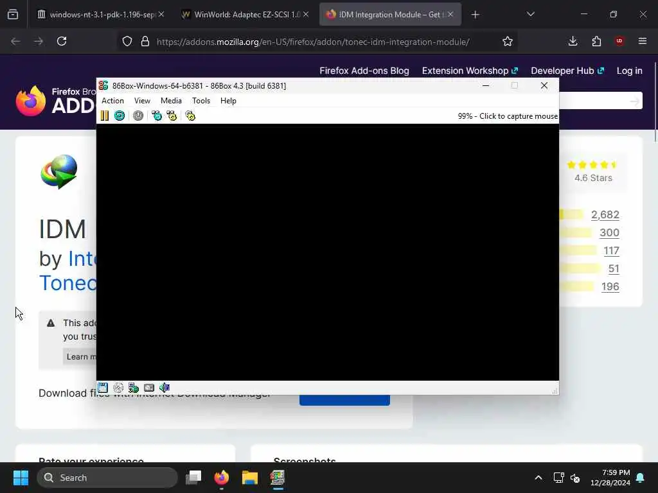Send Ctrl+Alt+Esc via 86Box toolbar icon
Screen dimensions: 658x493
[172, 116]
